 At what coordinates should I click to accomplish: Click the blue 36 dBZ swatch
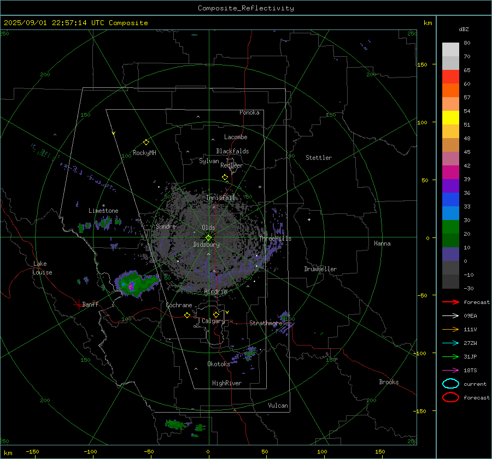(450, 199)
